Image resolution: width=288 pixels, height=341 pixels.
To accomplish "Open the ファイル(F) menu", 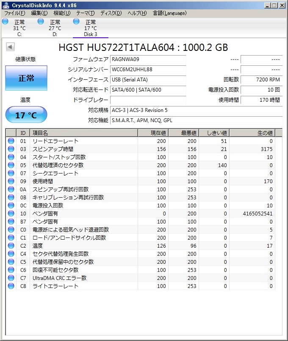I will coord(15,13).
